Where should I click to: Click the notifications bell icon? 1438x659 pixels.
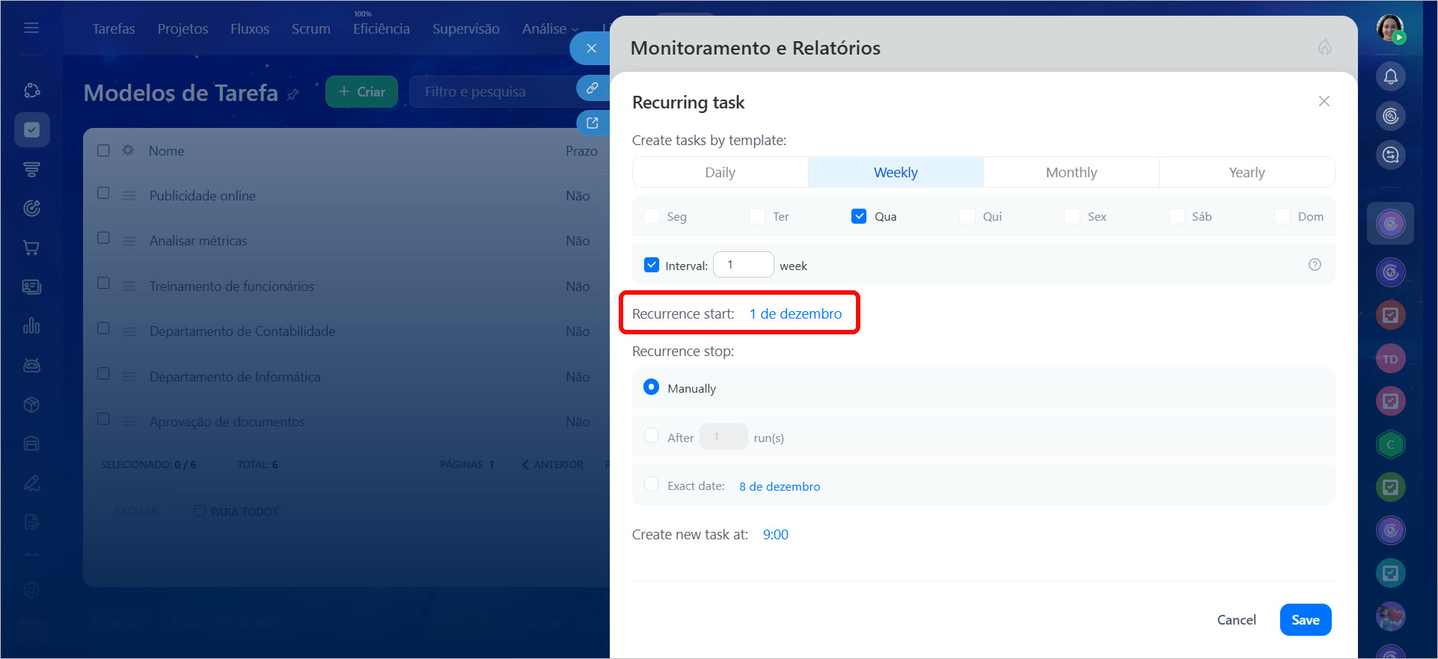point(1390,76)
